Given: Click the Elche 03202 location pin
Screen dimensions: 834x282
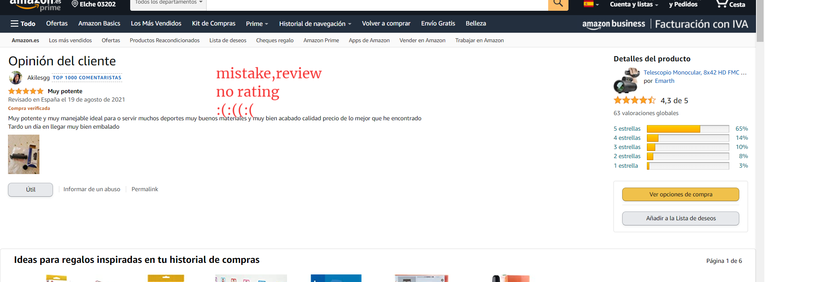Looking at the screenshot, I should pos(94,4).
